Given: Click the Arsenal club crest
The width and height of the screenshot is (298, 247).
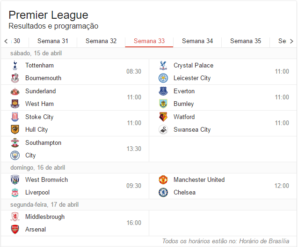Looking at the screenshot, I should pyautogui.click(x=15, y=230).
